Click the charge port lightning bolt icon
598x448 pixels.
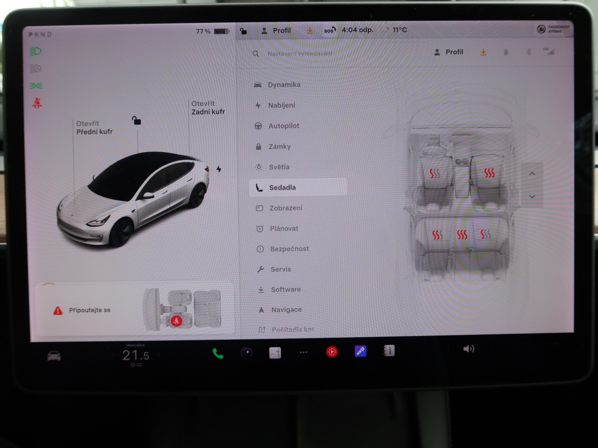click(219, 169)
